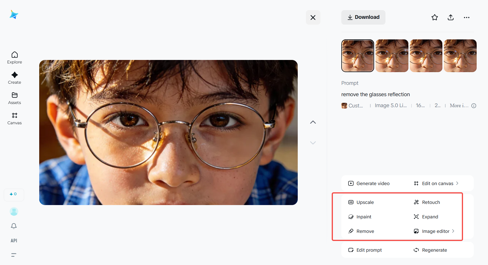488x265 pixels.
Task: Open the Canvas workspace
Action: click(15, 118)
